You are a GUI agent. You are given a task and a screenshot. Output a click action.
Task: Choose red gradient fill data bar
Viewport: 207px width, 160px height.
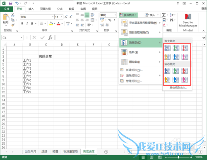185,48
